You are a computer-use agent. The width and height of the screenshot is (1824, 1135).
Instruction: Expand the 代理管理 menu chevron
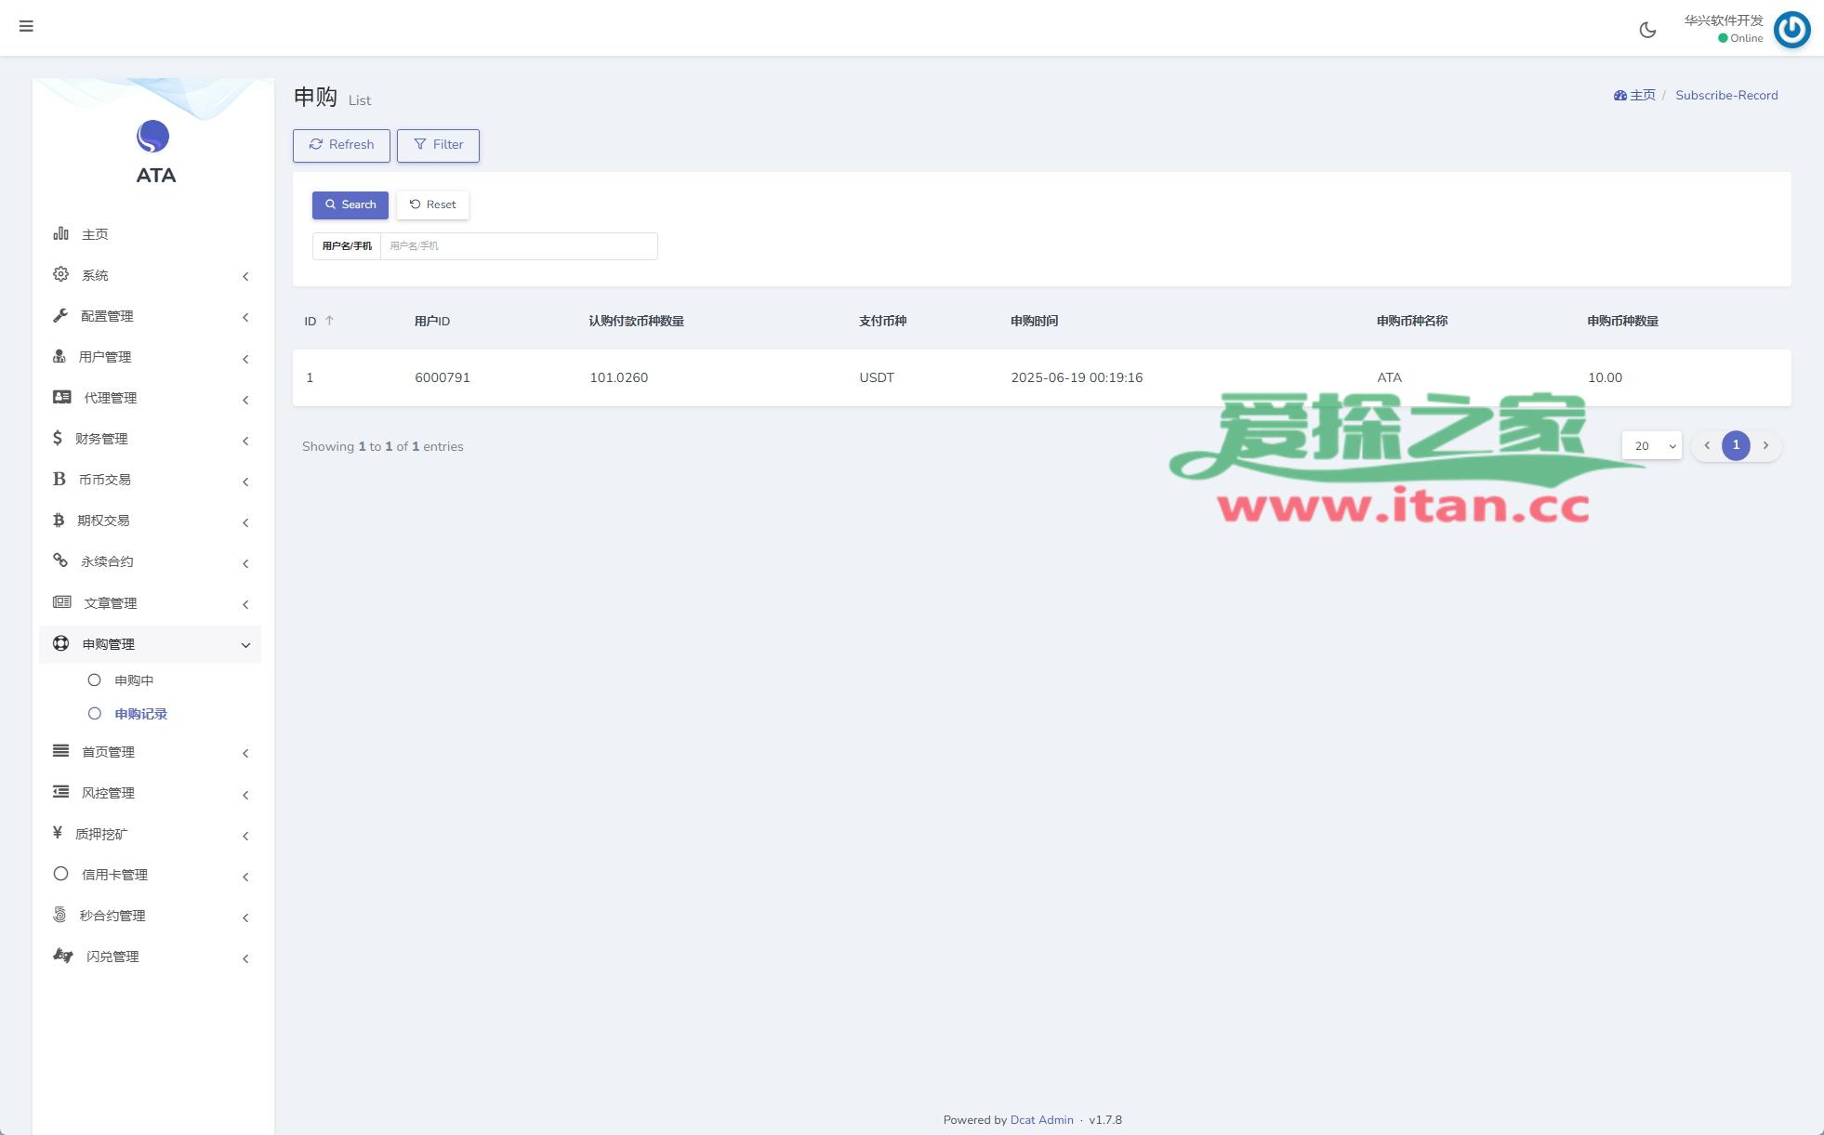[245, 400]
